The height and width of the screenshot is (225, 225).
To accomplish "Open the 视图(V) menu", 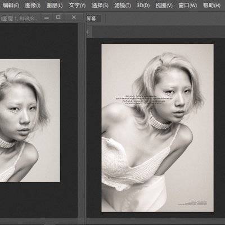I will tap(164, 5).
